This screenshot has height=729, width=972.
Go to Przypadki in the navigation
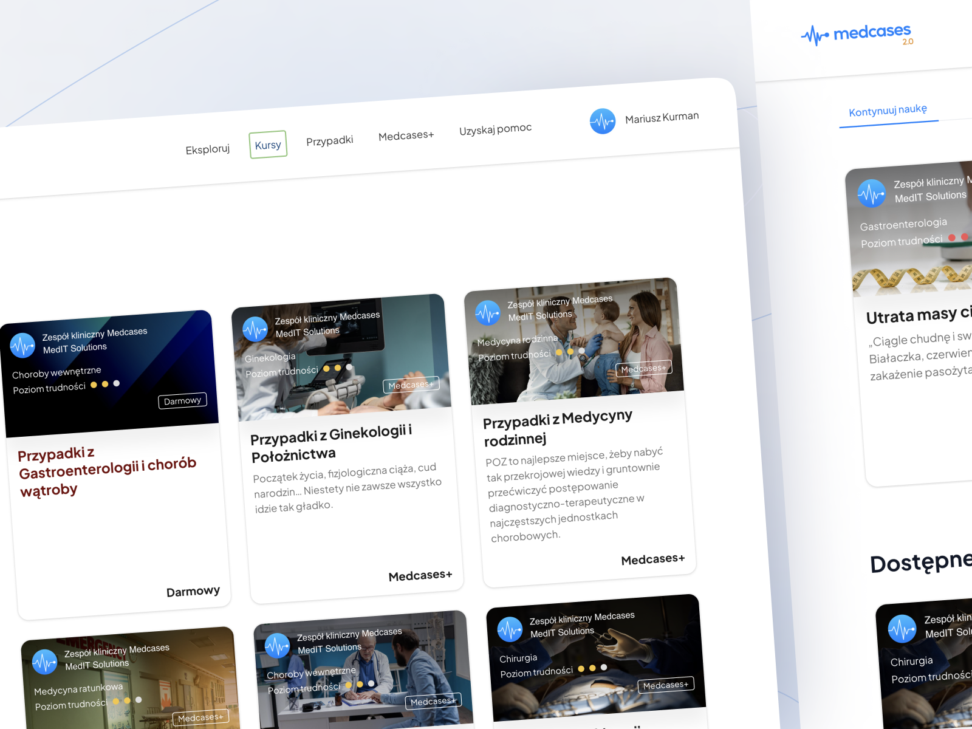point(329,141)
